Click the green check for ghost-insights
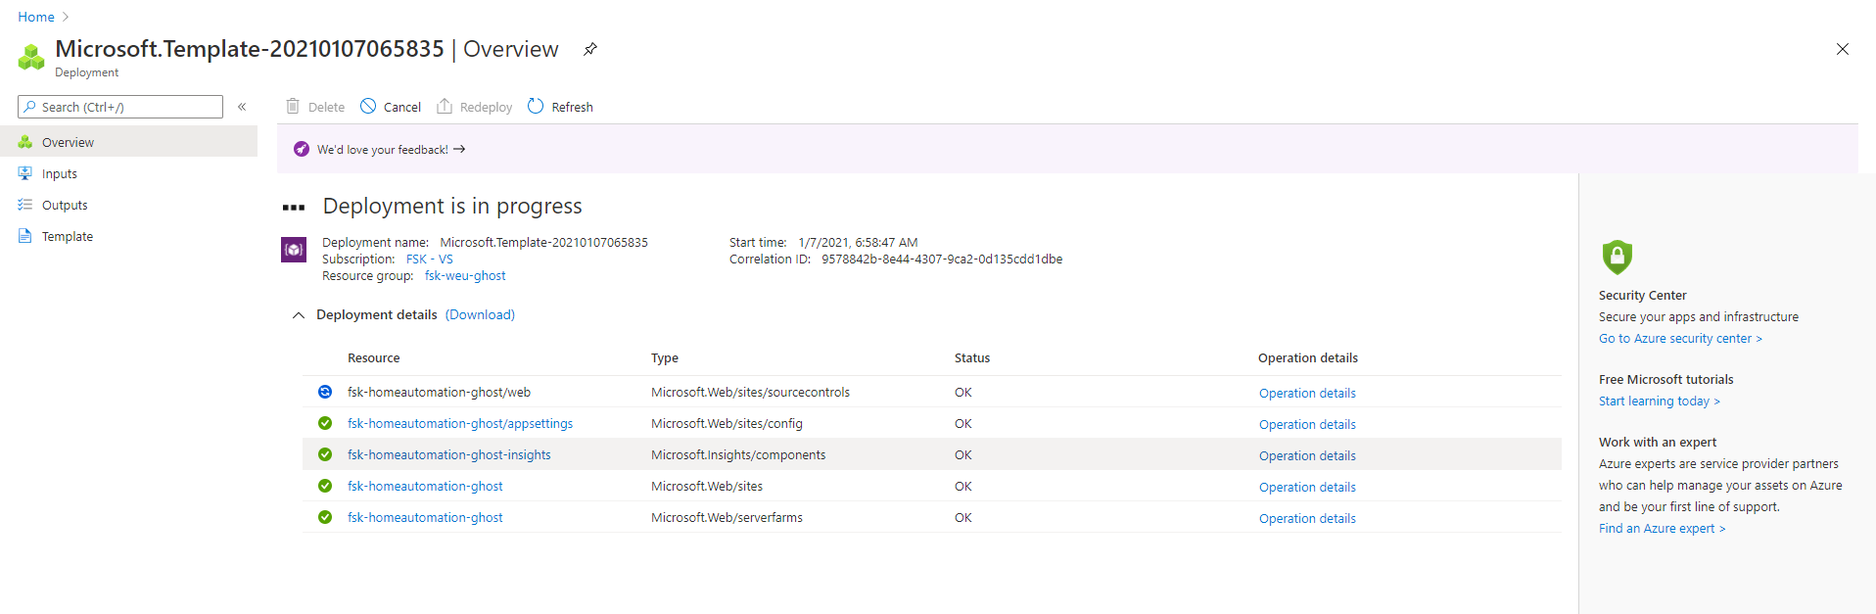 pos(325,454)
